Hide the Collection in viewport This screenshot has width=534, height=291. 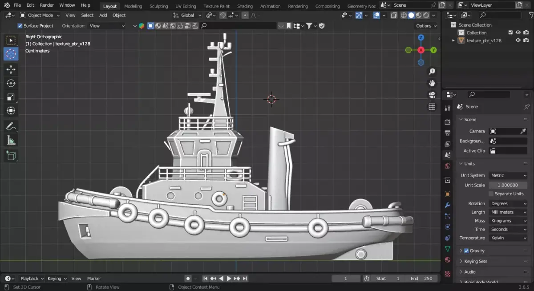click(518, 32)
